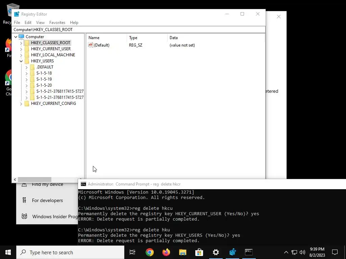Open the network status tray icon
The height and width of the screenshot is (259, 346).
294,252
